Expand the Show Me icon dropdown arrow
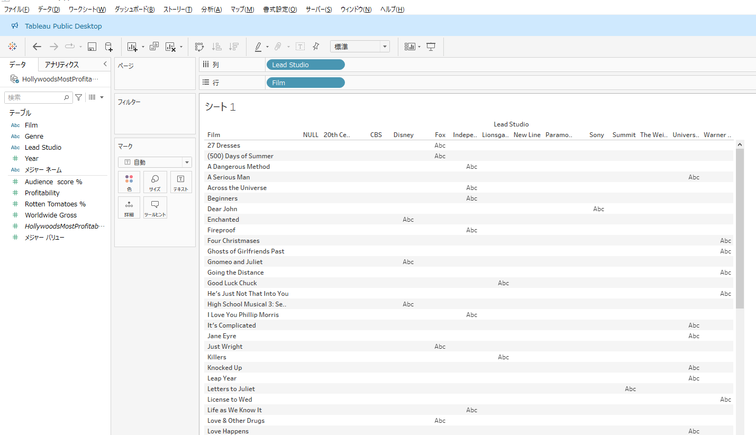756x435 pixels. (x=419, y=47)
